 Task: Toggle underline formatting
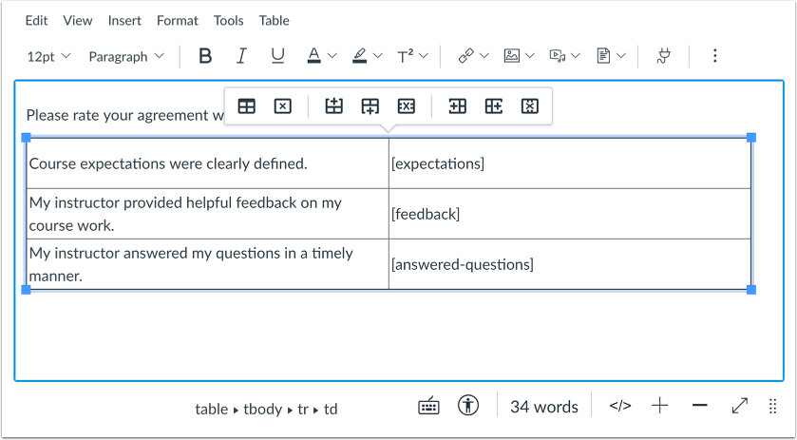tap(277, 56)
